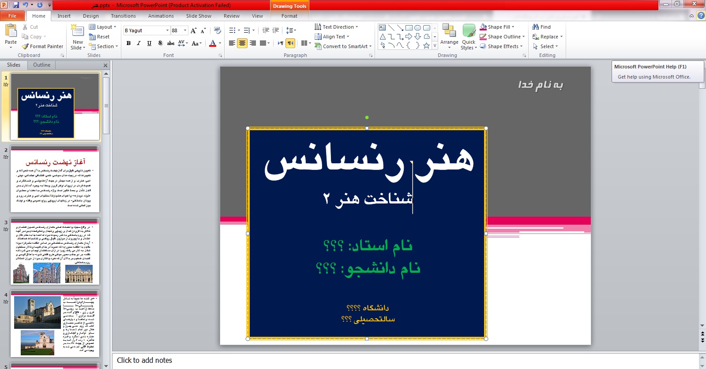The width and height of the screenshot is (706, 369).
Task: Select the oval shape in the shapes gallery
Action: [417, 28]
